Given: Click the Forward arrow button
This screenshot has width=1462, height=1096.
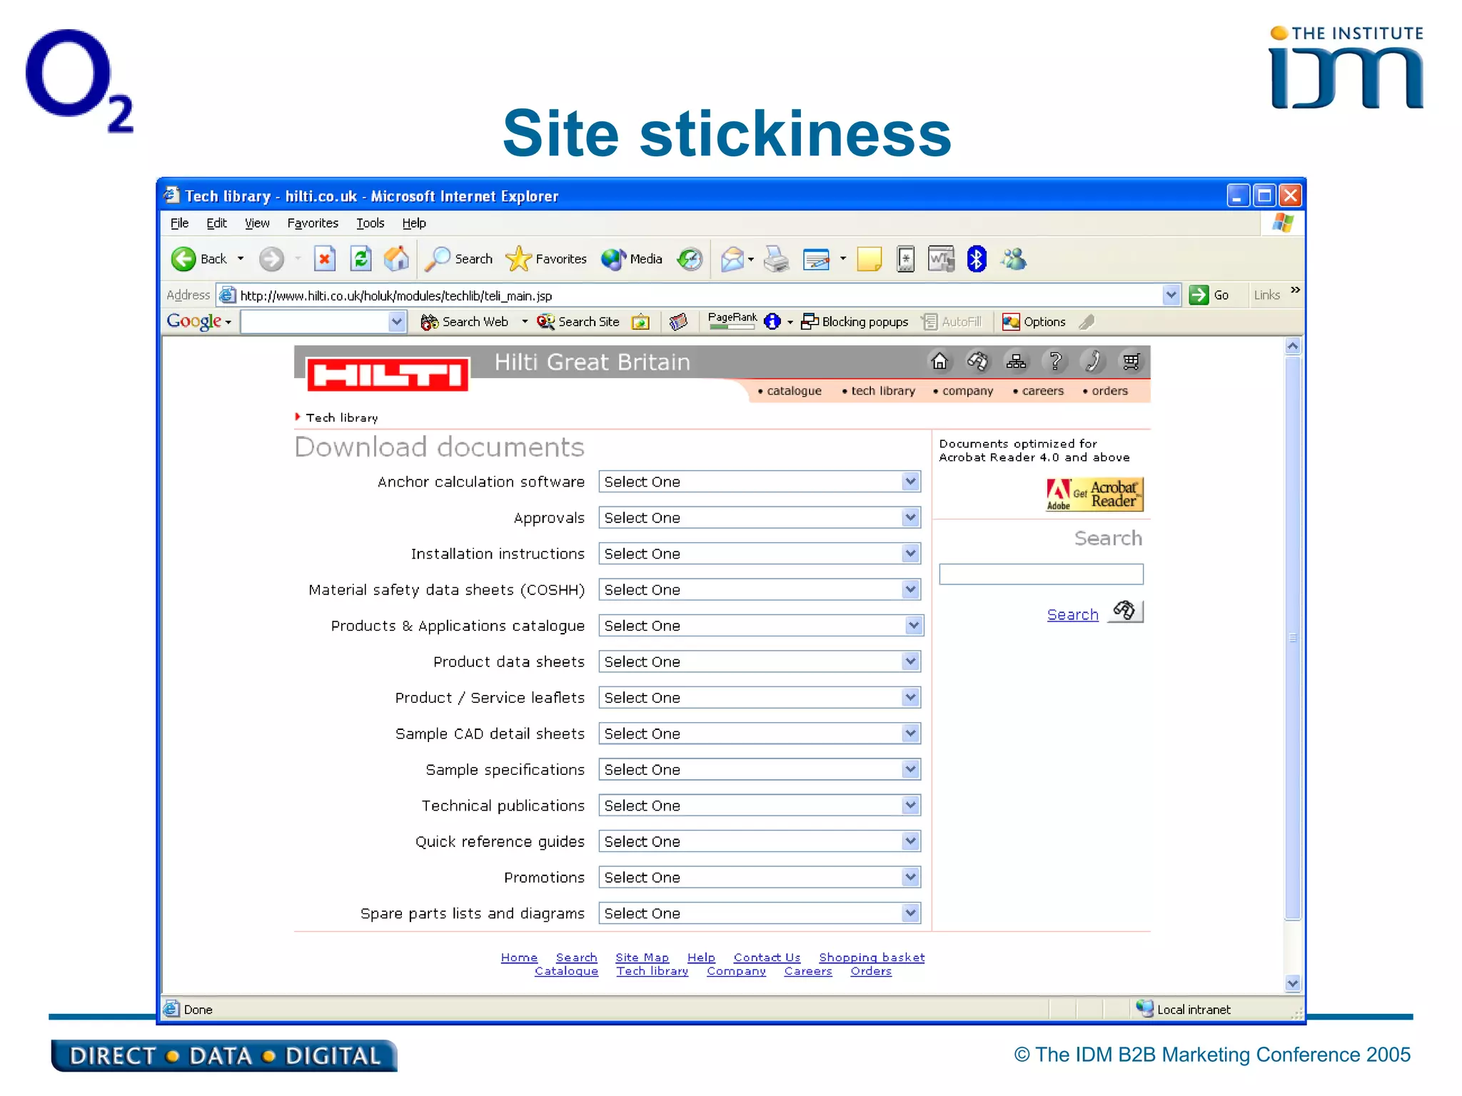Looking at the screenshot, I should click(x=271, y=259).
